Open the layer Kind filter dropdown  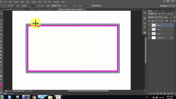[x=152, y=14]
